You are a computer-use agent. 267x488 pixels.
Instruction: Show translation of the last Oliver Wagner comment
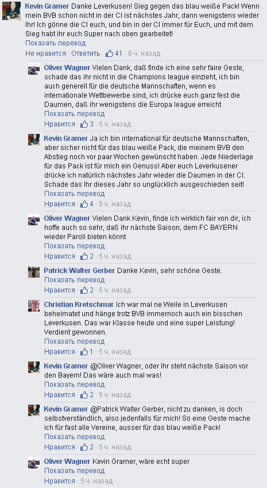point(74,471)
